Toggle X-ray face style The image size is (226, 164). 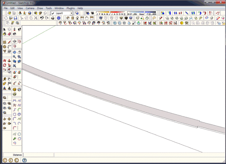tap(101, 18)
